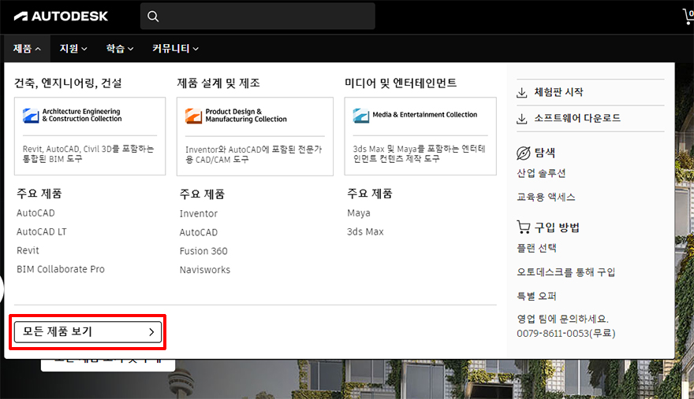Open 오토데스크를 통해 구입 link
694x399 pixels.
point(566,272)
